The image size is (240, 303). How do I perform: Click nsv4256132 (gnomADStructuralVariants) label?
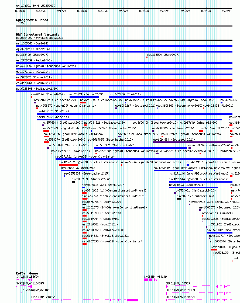[88, 162]
